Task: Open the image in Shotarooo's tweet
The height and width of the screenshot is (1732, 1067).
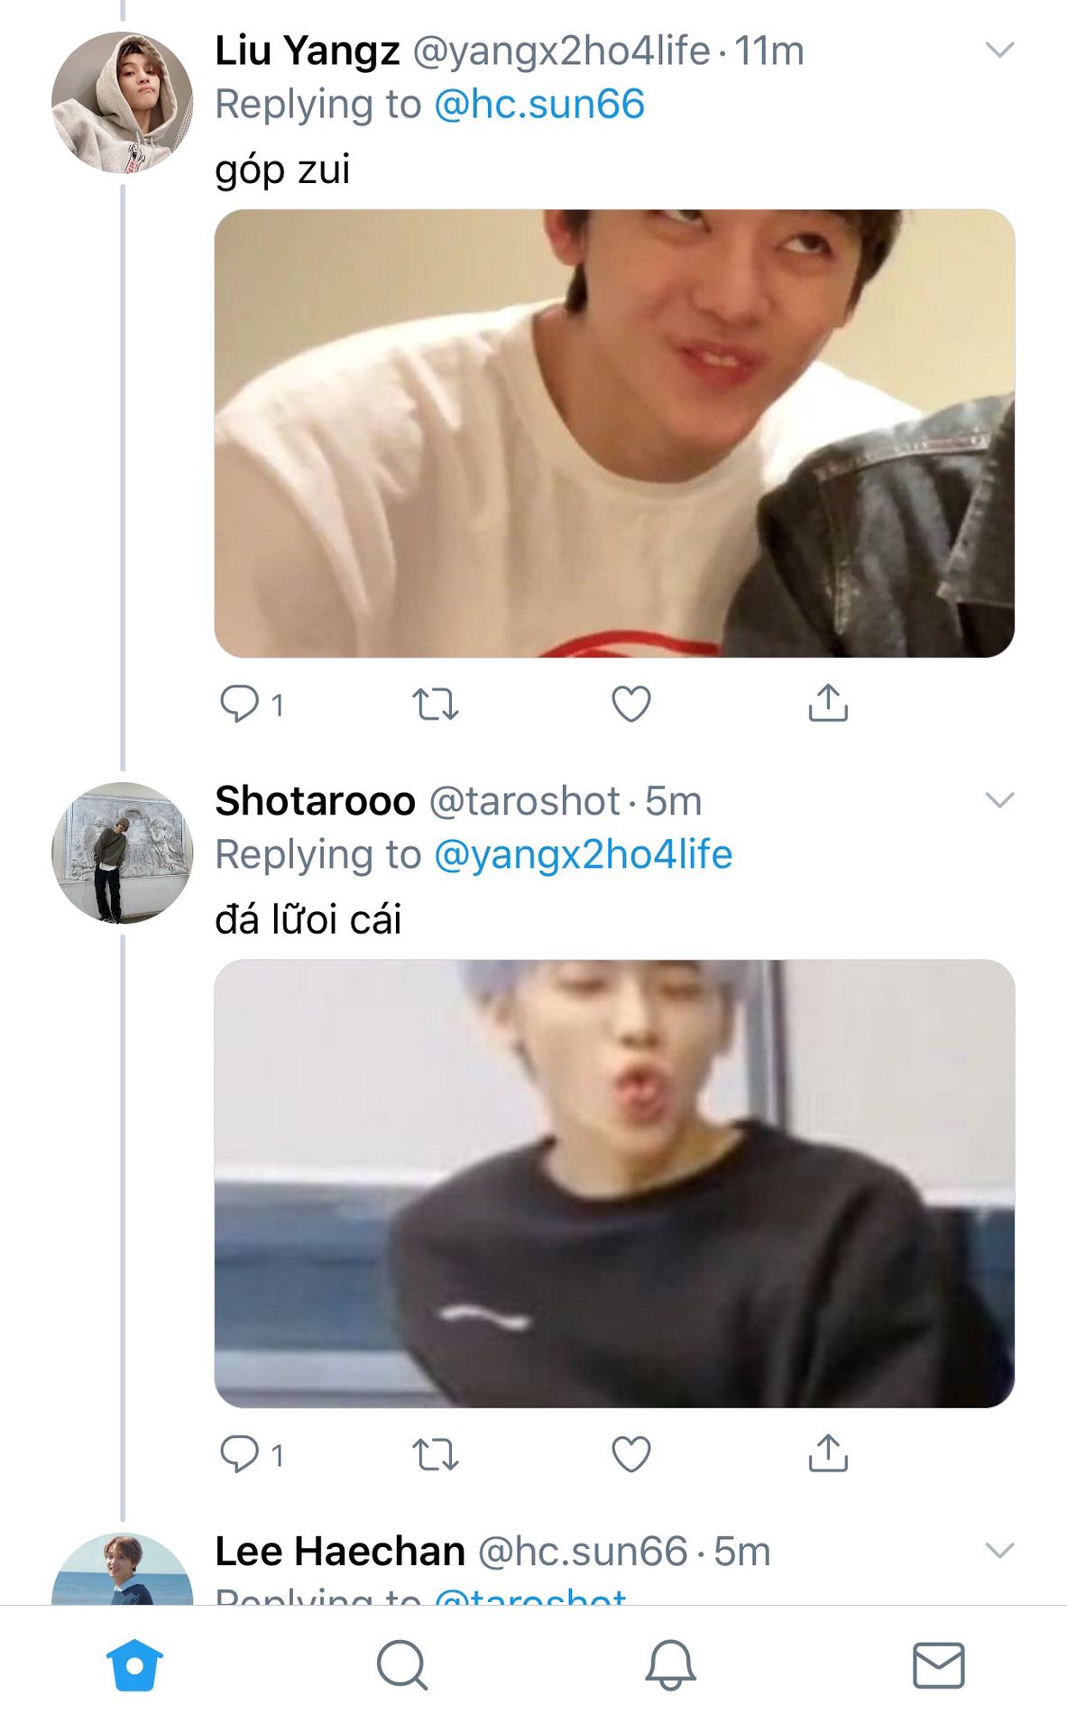Action: click(x=614, y=1183)
